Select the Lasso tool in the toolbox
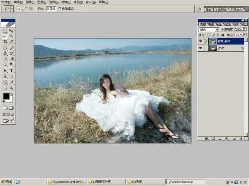Image resolution: width=249 pixels, height=186 pixels. tap(5, 36)
